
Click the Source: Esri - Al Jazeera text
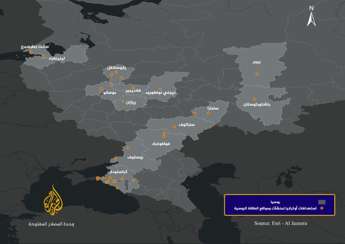[280, 223]
